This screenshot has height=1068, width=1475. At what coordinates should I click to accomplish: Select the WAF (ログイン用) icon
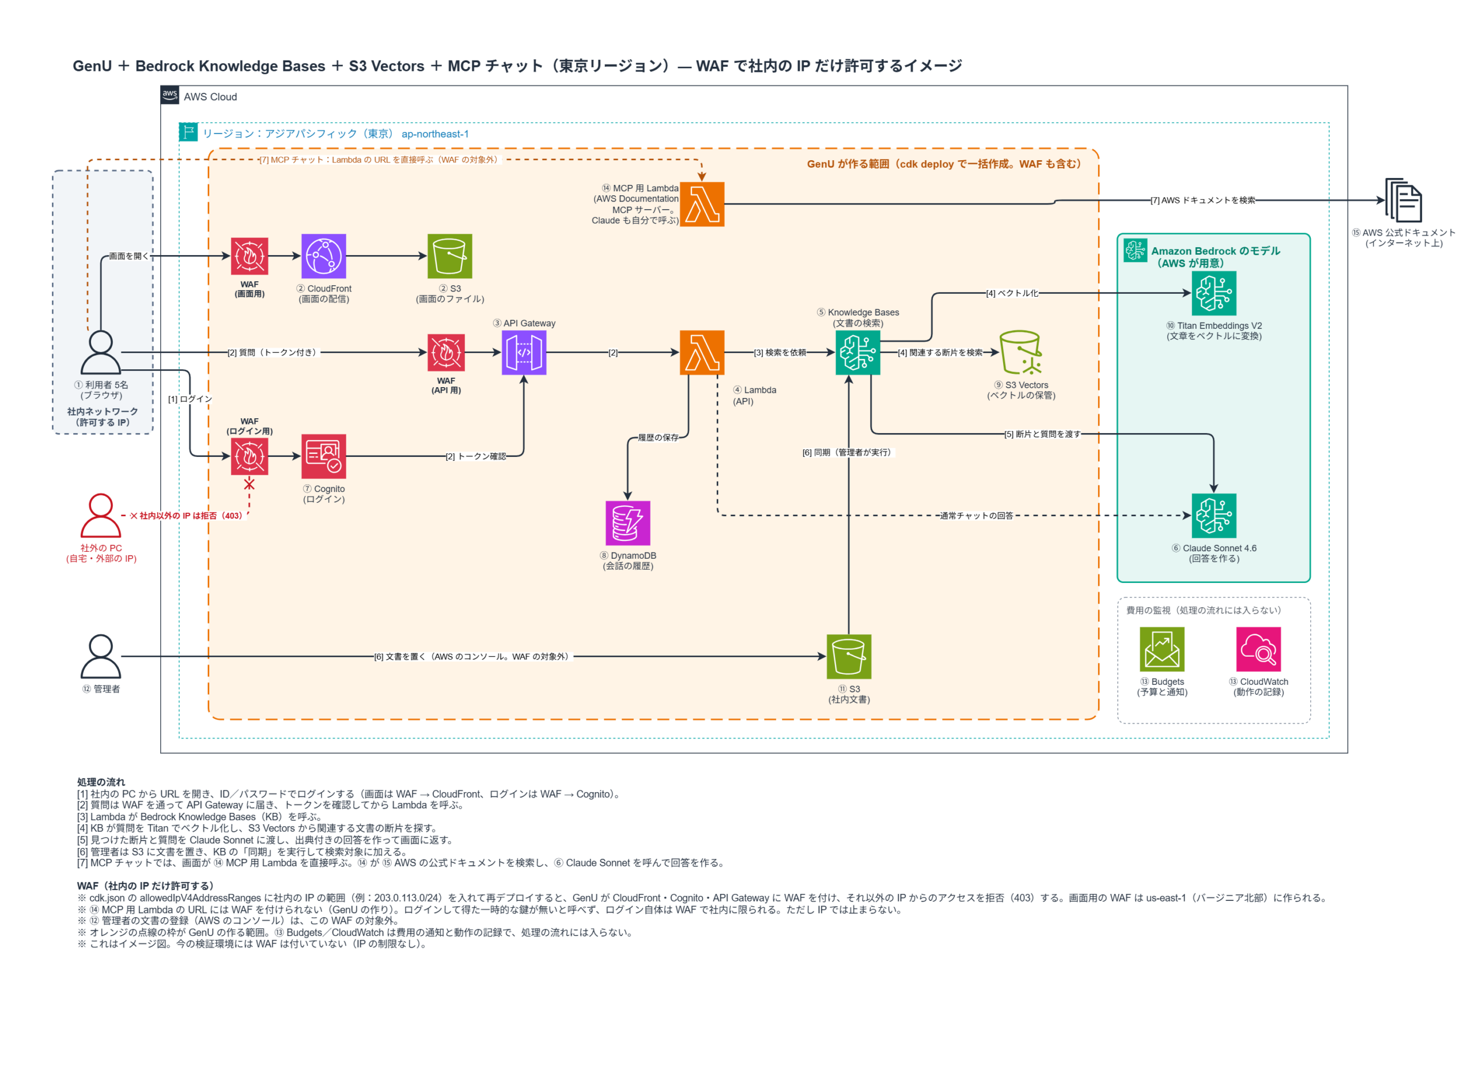[x=249, y=456]
